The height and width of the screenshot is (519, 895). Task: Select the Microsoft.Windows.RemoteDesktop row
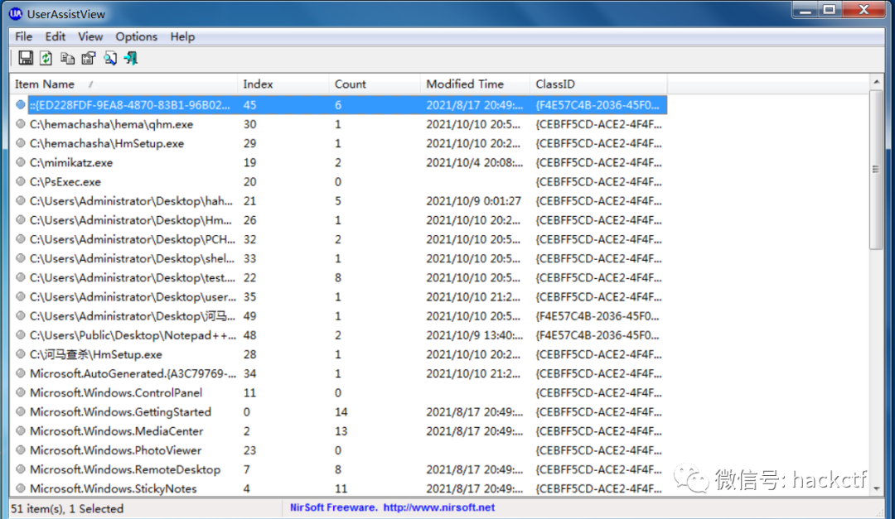pyautogui.click(x=338, y=469)
